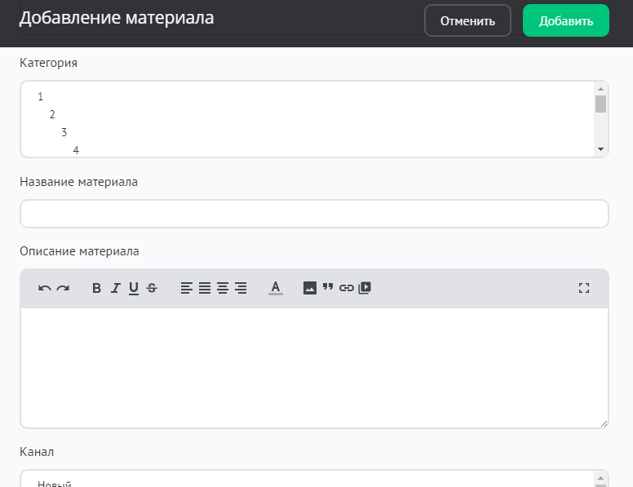Click the Название материала input field

(x=314, y=214)
